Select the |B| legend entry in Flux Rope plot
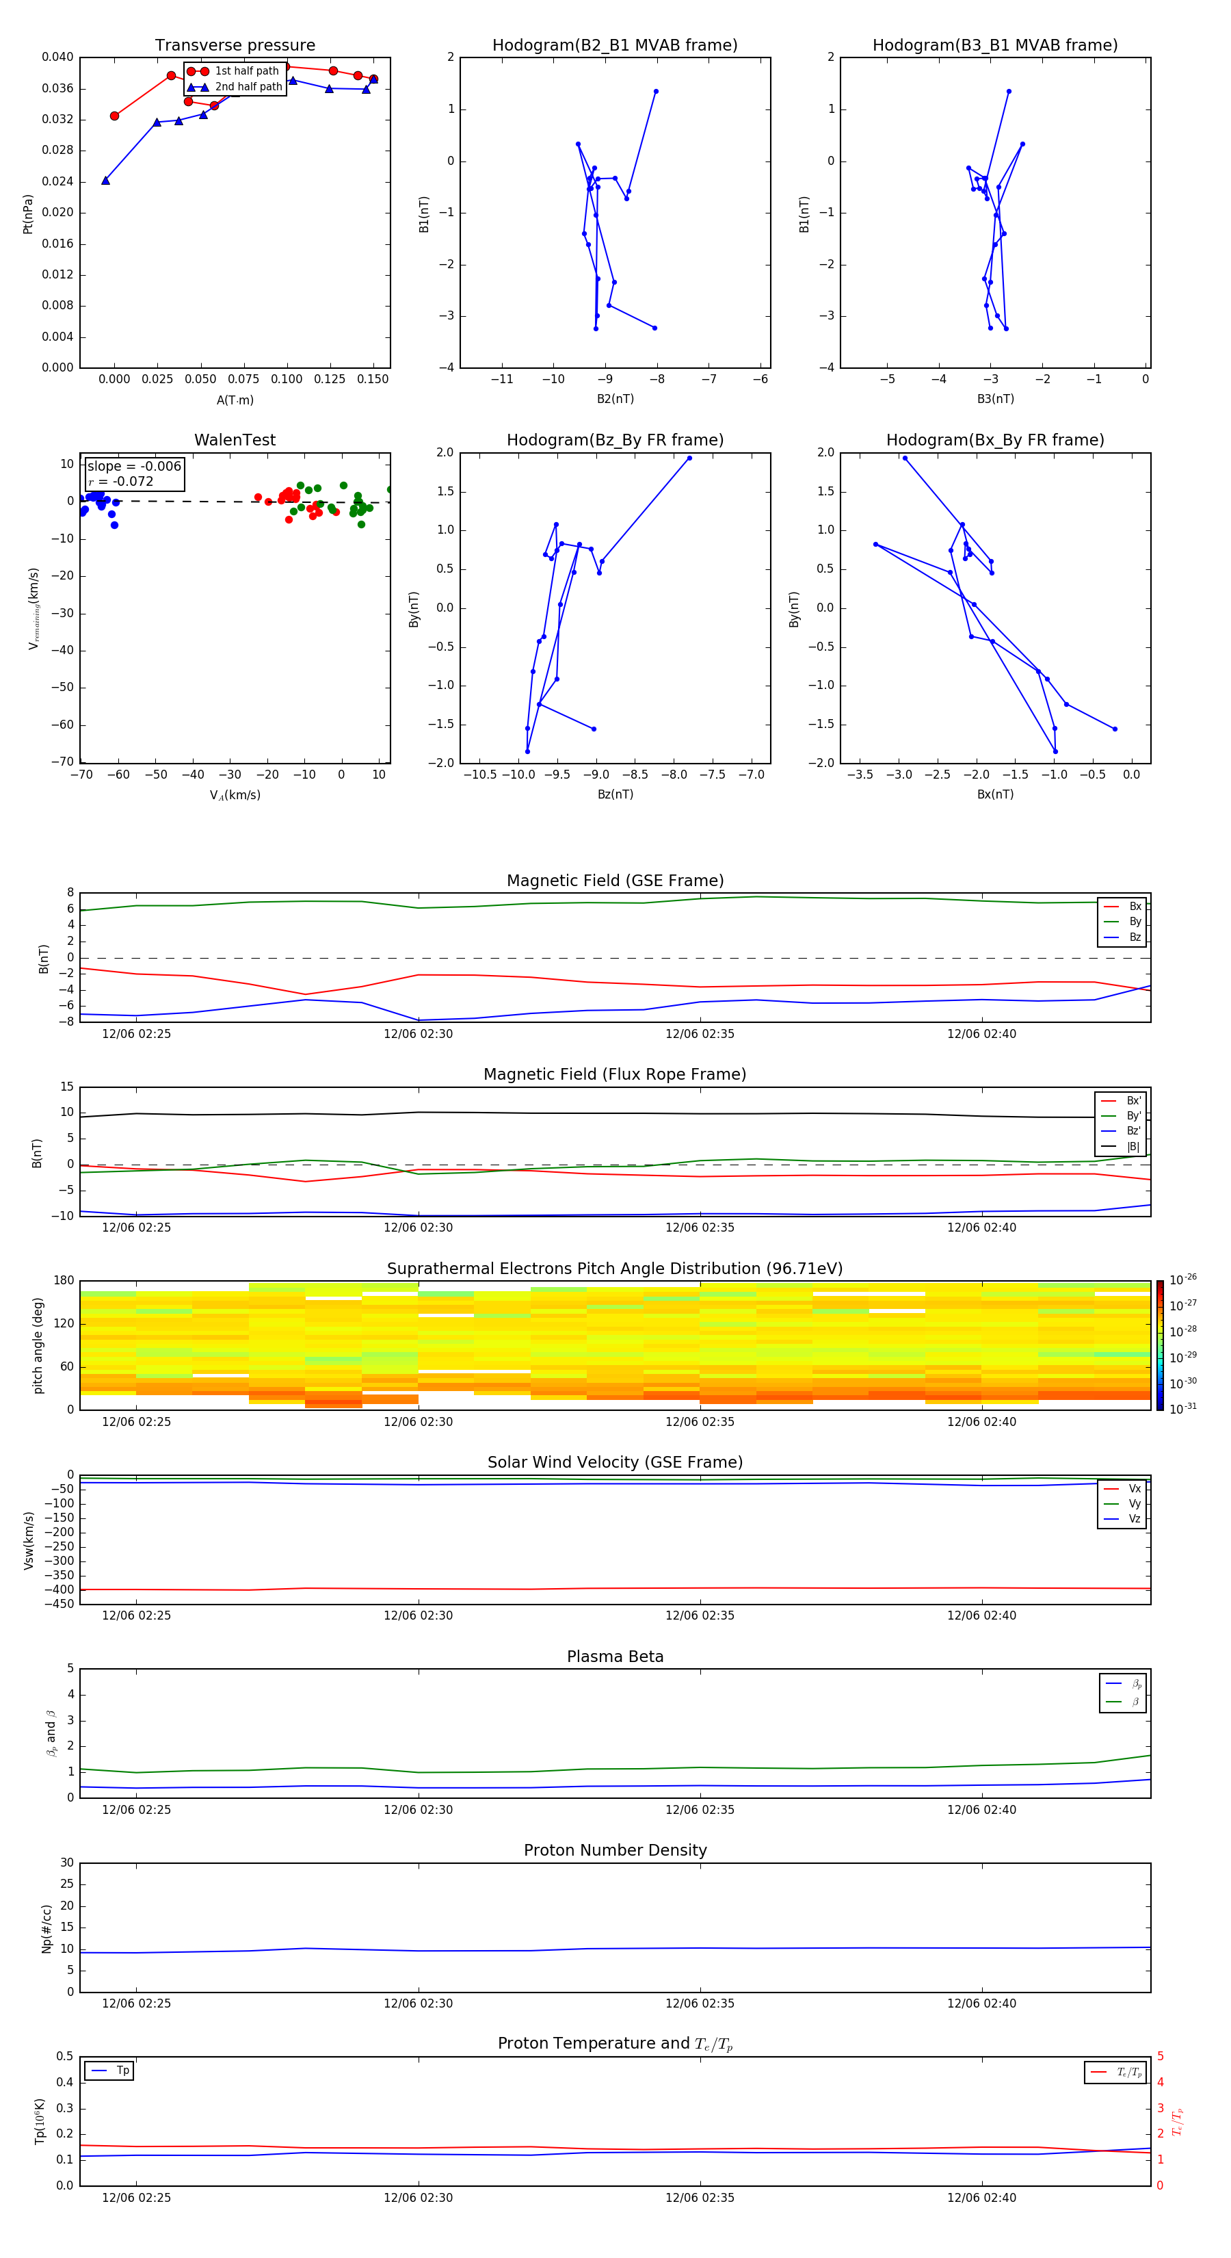 point(1121,1147)
